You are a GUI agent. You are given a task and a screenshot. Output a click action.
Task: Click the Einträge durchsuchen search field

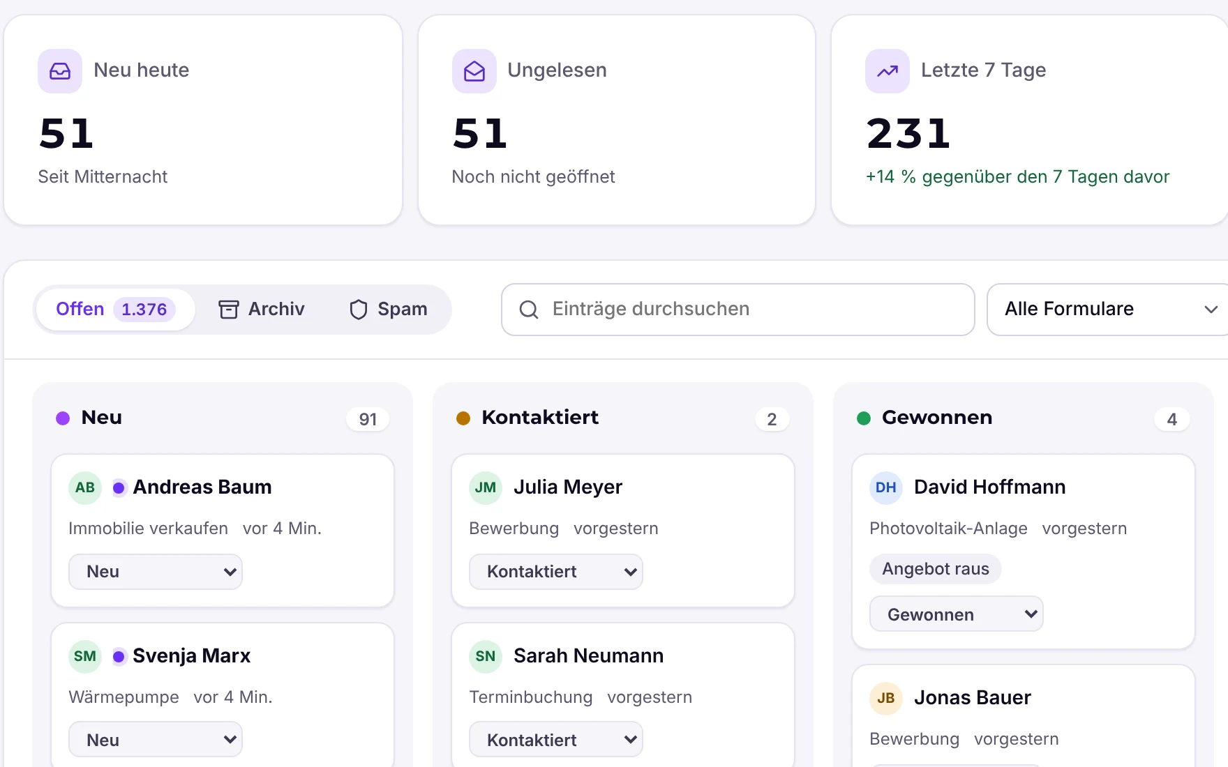738,310
